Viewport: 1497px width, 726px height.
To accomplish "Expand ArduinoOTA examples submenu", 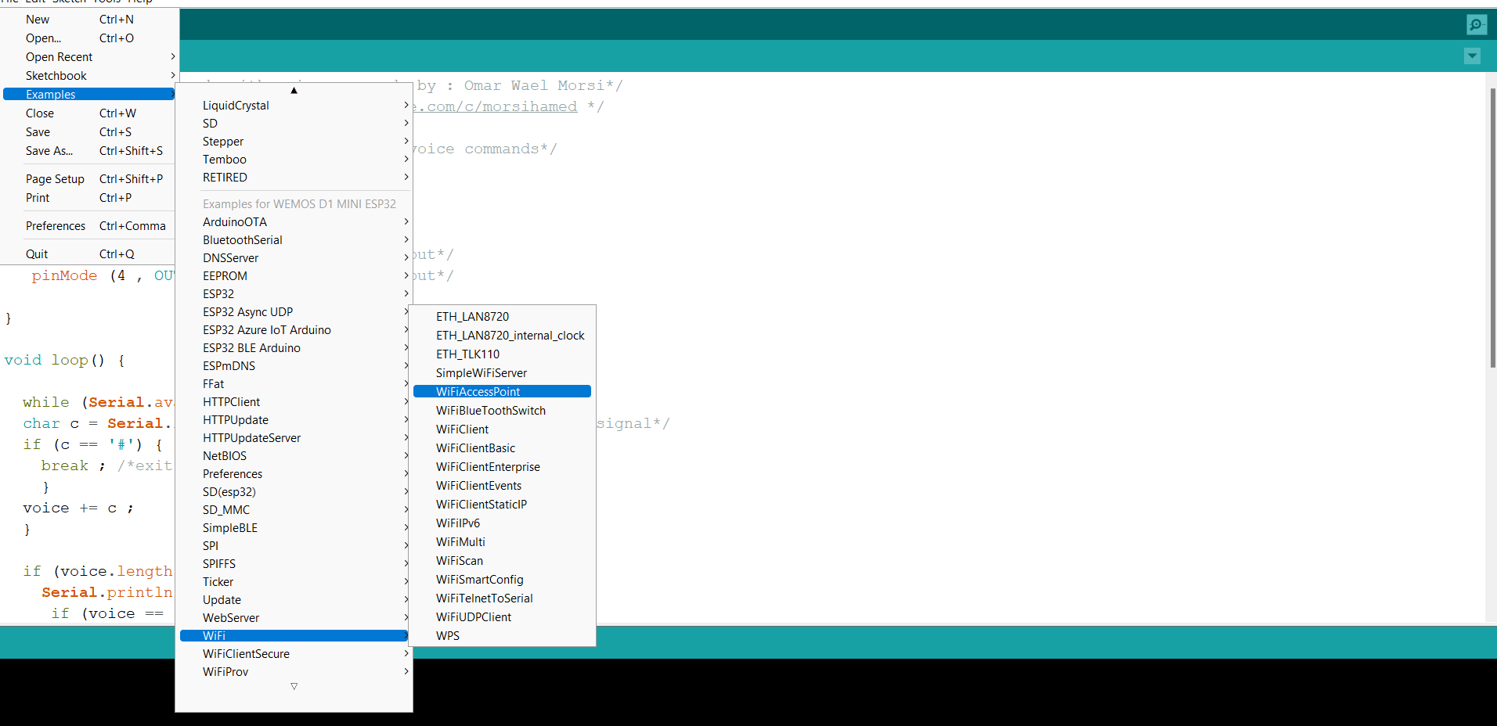I will coord(294,222).
